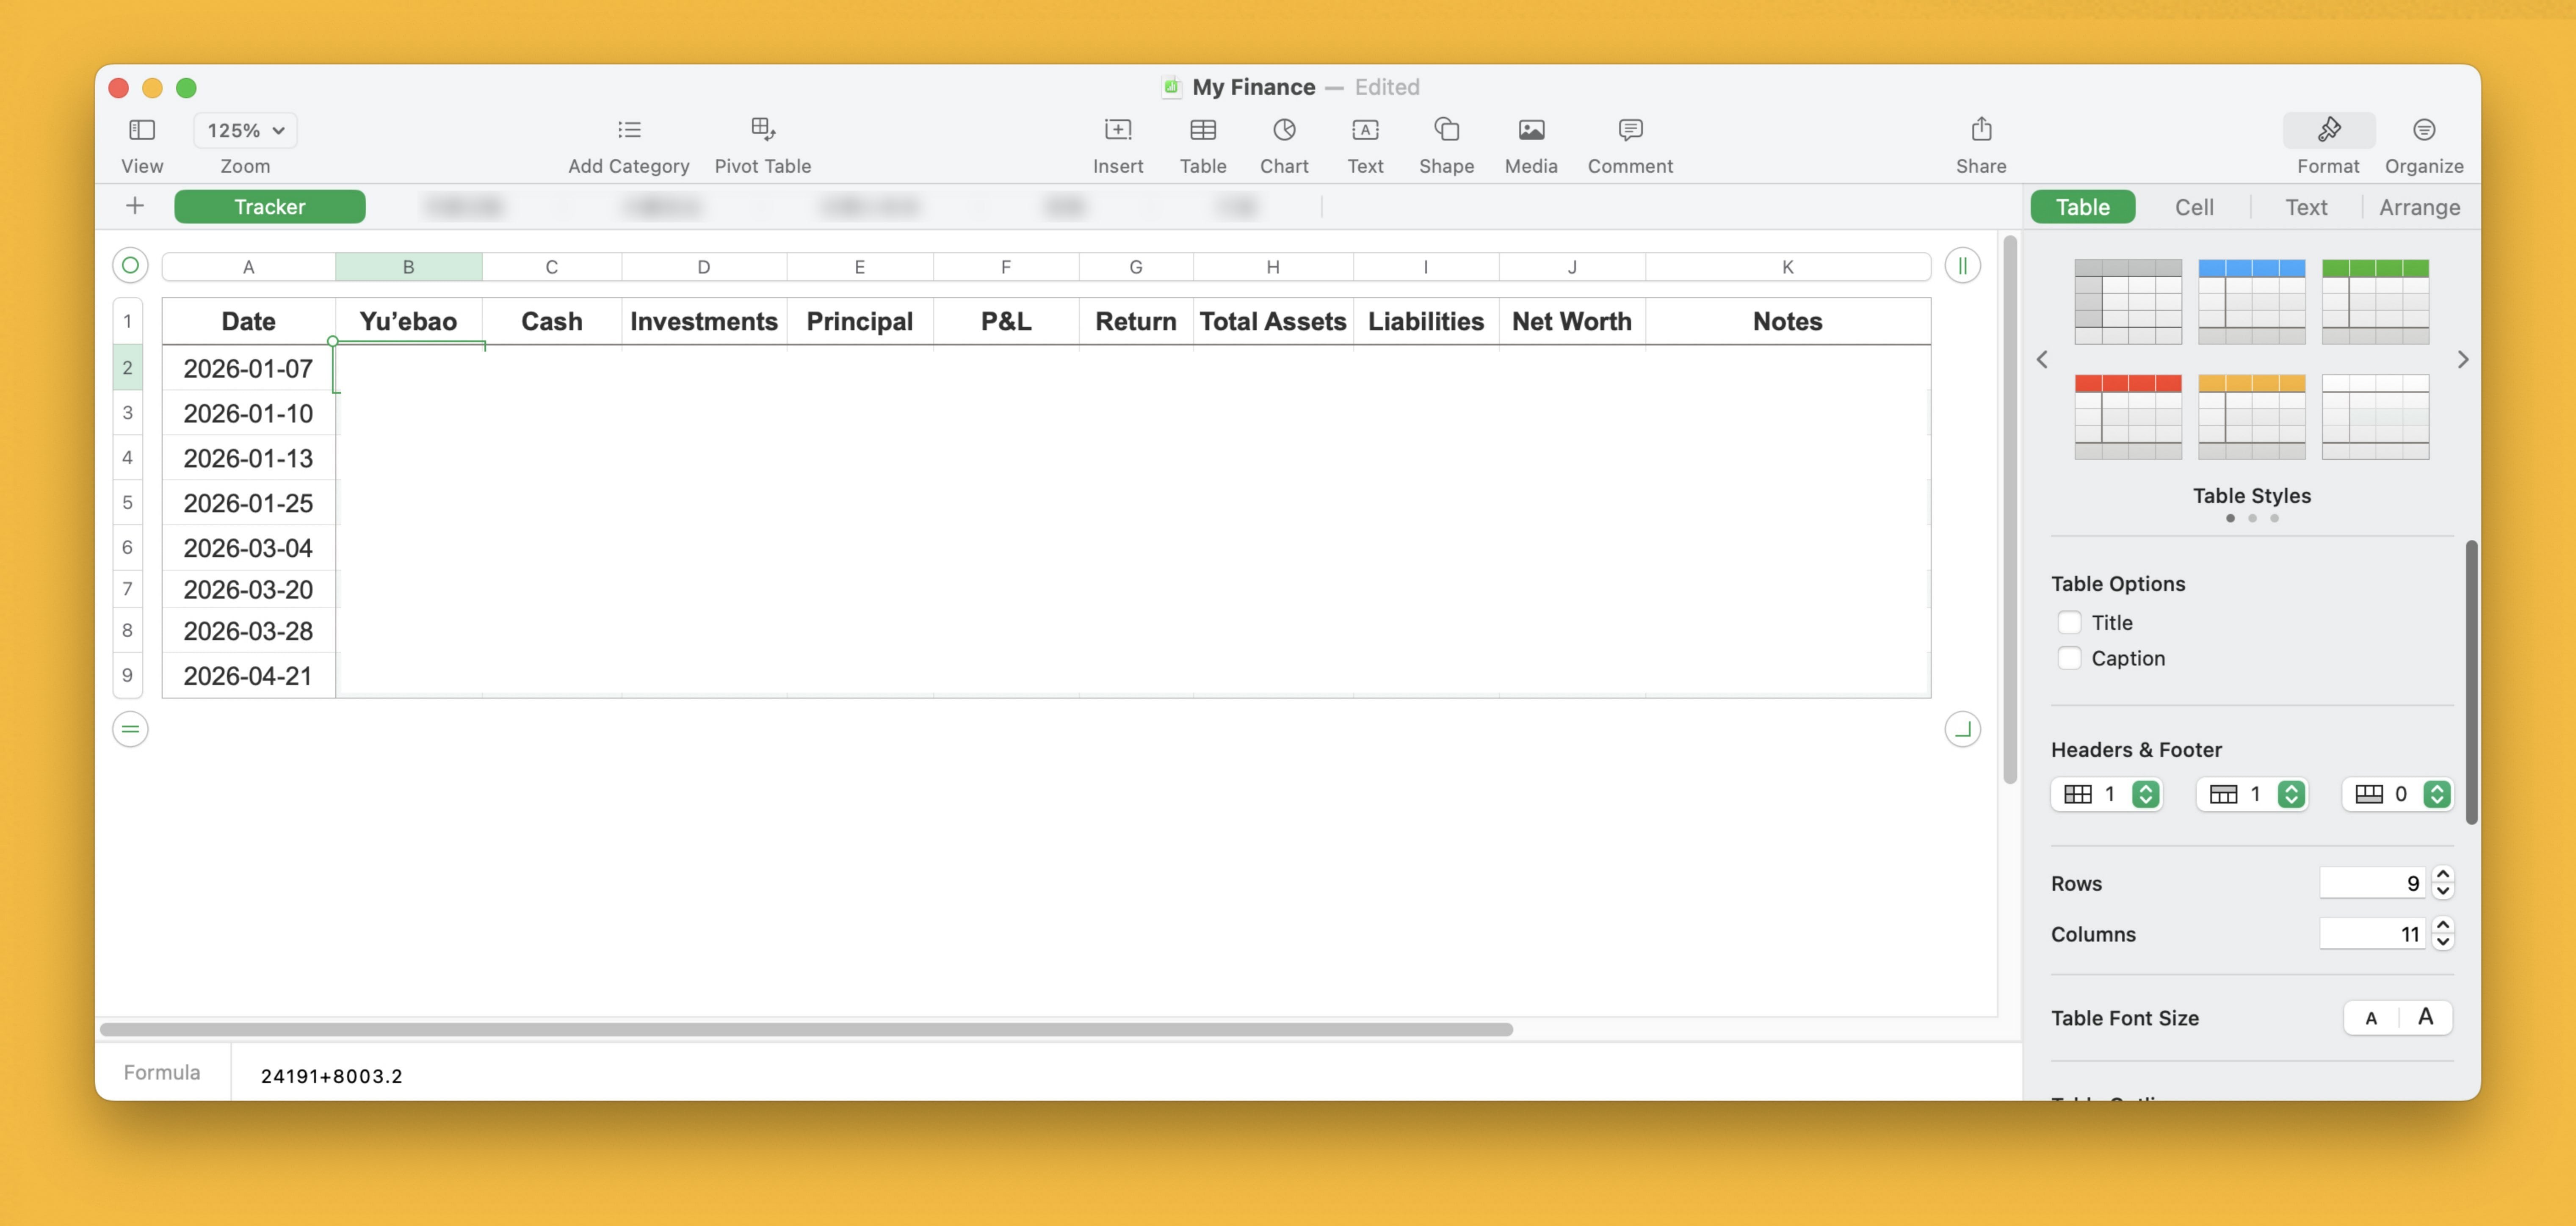Click the Total Assets header cell
This screenshot has width=2576, height=1226.
click(x=1273, y=321)
